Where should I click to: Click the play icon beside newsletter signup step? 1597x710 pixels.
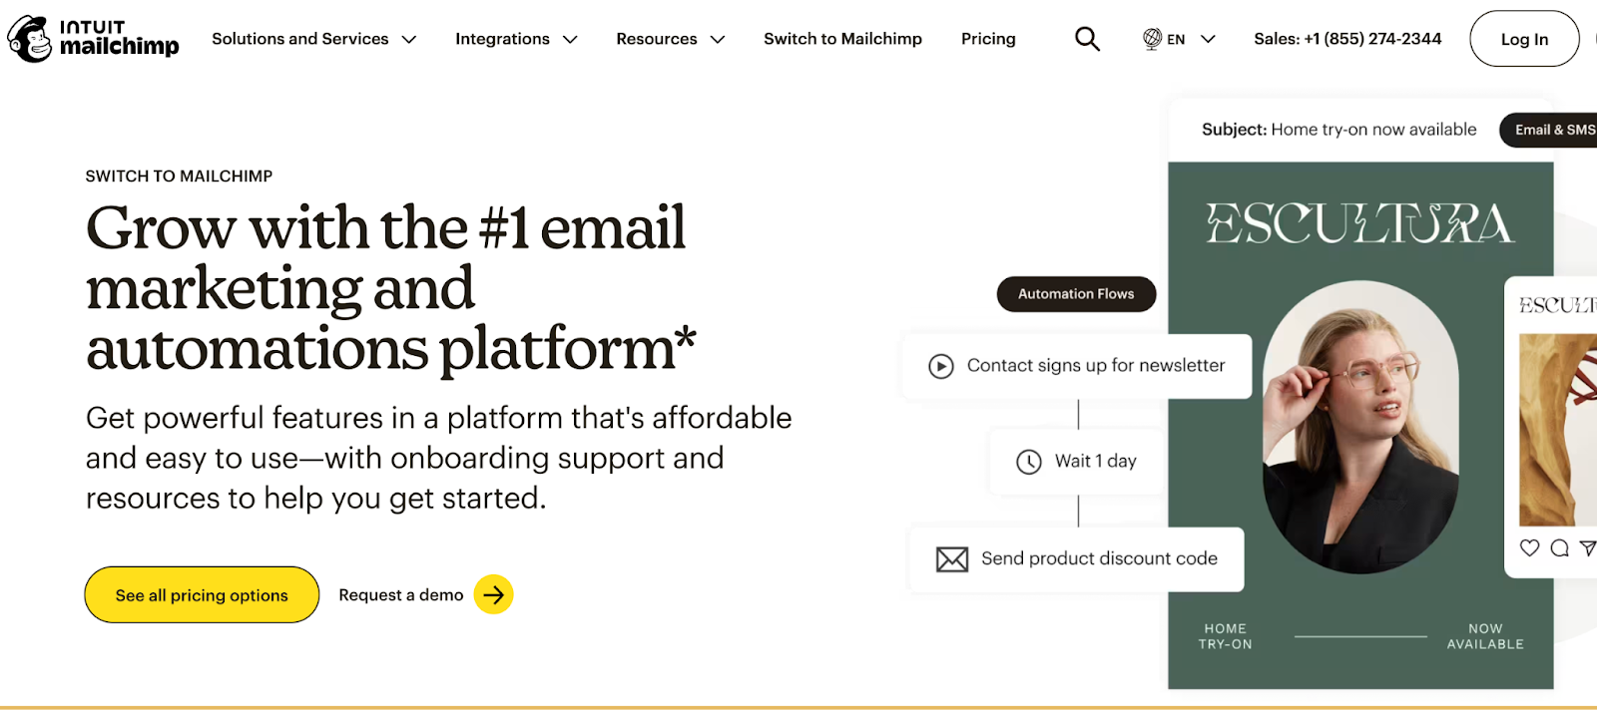tap(939, 366)
